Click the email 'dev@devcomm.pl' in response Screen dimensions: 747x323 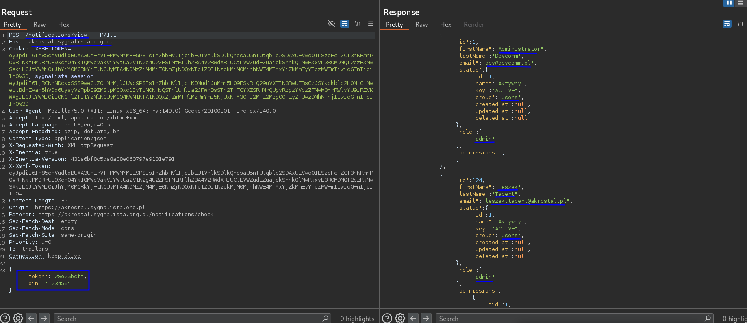point(508,63)
